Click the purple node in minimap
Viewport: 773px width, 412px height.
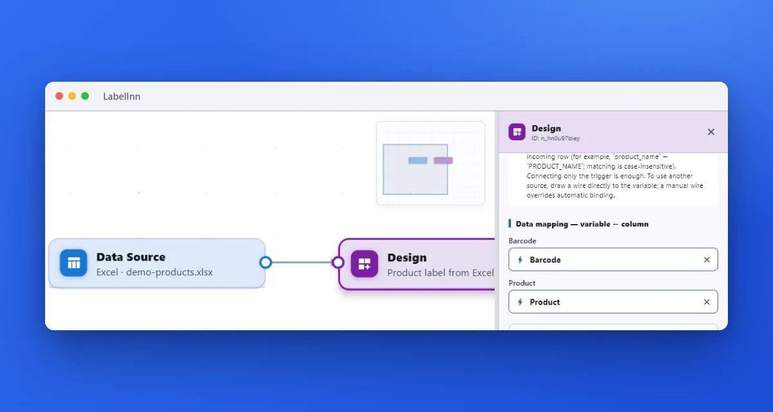[443, 160]
